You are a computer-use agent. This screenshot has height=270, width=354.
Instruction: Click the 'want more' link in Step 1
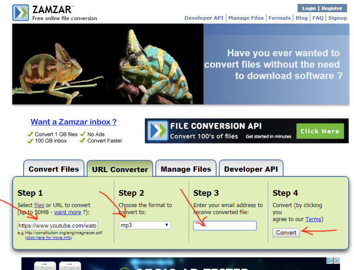click(67, 212)
